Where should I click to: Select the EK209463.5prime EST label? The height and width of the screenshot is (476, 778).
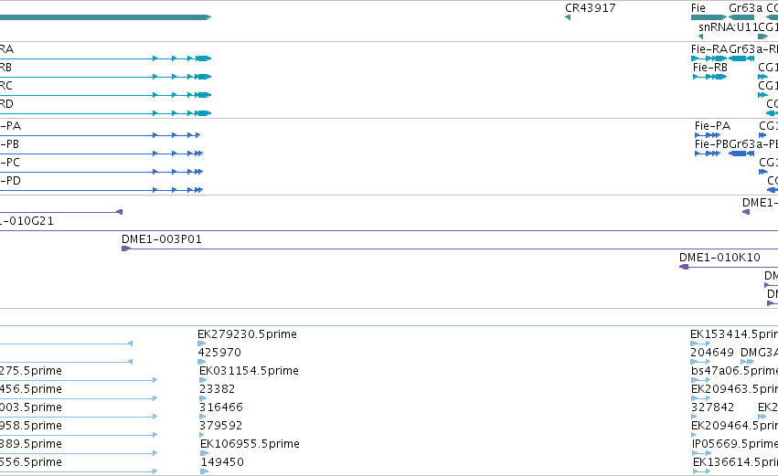pyautogui.click(x=734, y=389)
